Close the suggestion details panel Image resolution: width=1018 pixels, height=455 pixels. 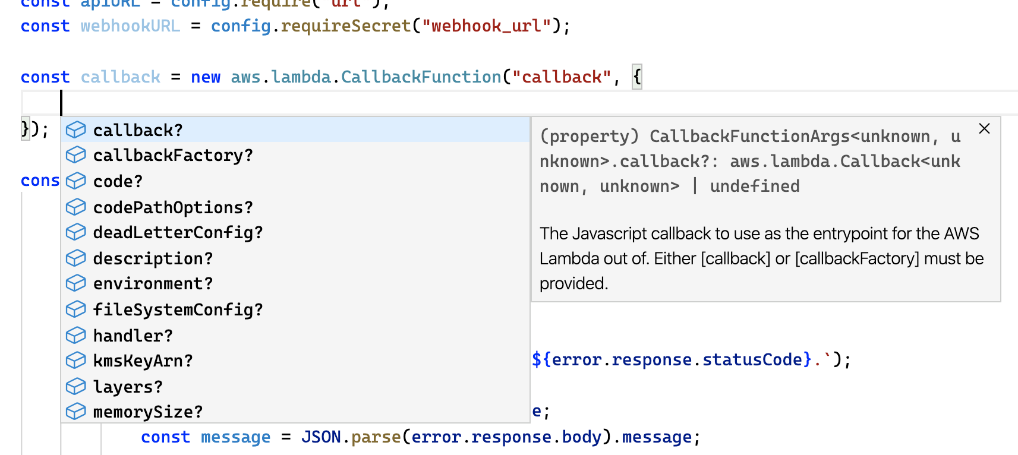[x=984, y=128]
